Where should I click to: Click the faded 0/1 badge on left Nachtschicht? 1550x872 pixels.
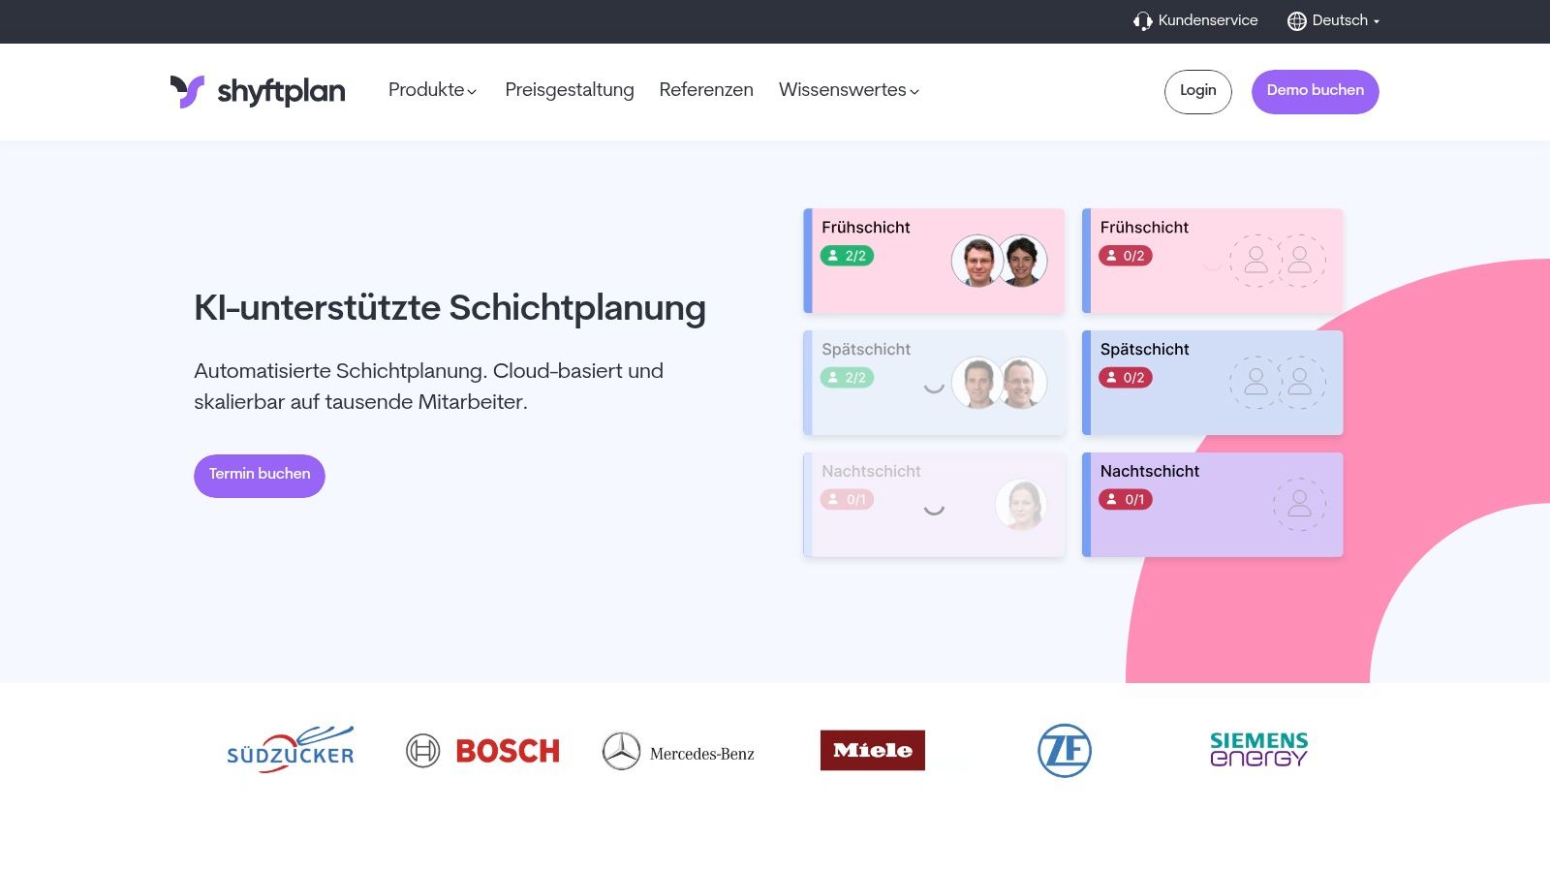pos(847,500)
